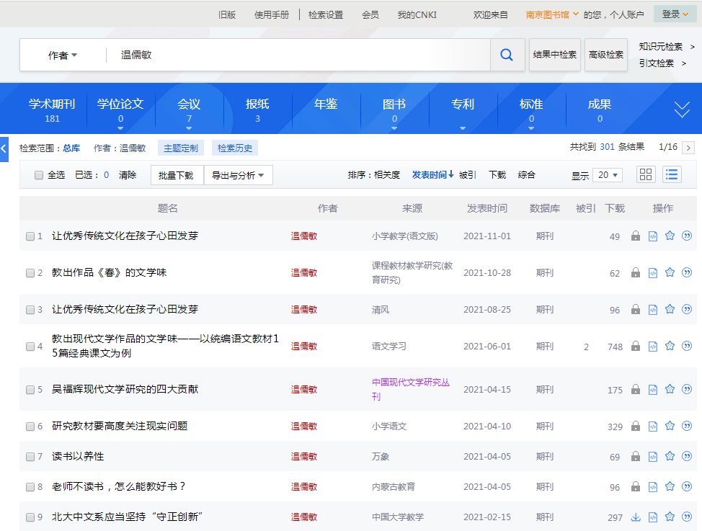Collapse left sidebar with blue arrow
The image size is (702, 531).
(4, 149)
